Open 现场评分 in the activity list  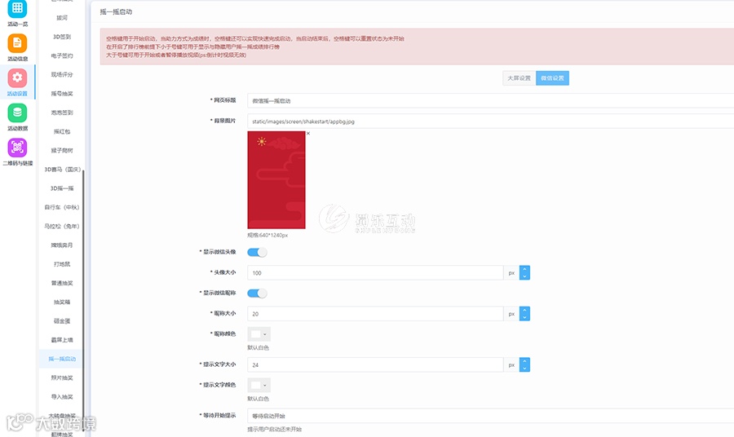[62, 74]
